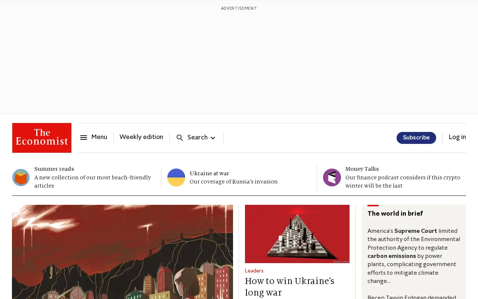Viewport: 478px width, 299px height.
Task: Open Weekly edition
Action: pos(141,137)
